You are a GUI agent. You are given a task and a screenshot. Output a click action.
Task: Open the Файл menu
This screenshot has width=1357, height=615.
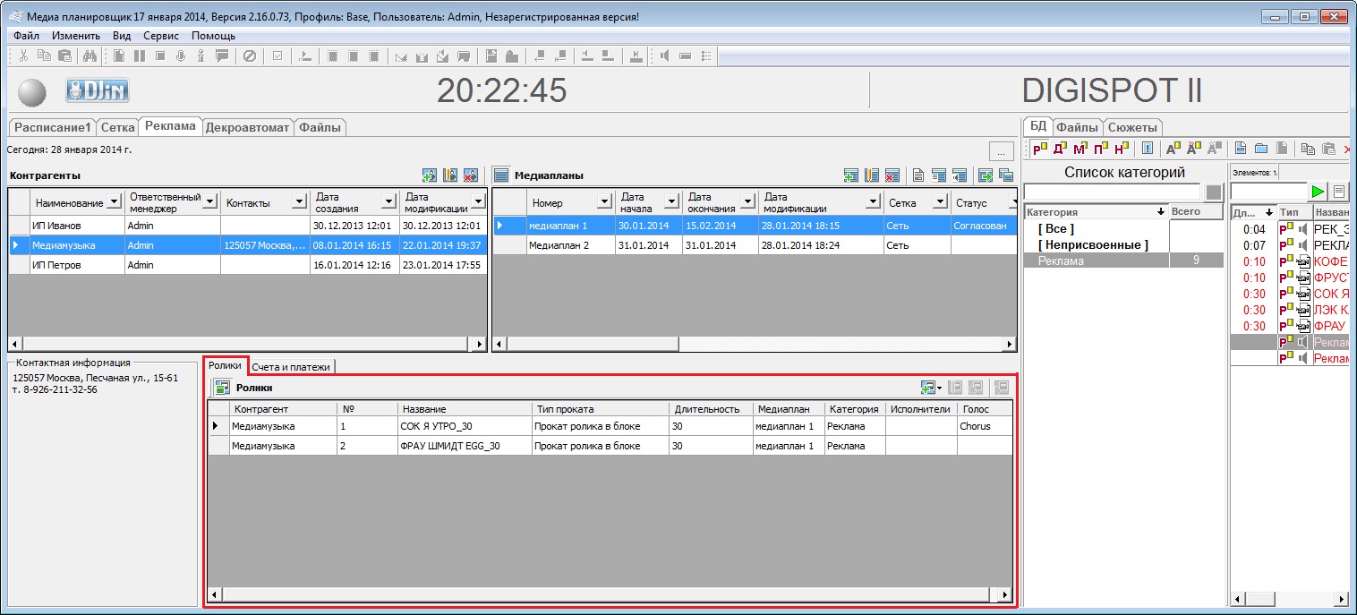click(x=26, y=36)
